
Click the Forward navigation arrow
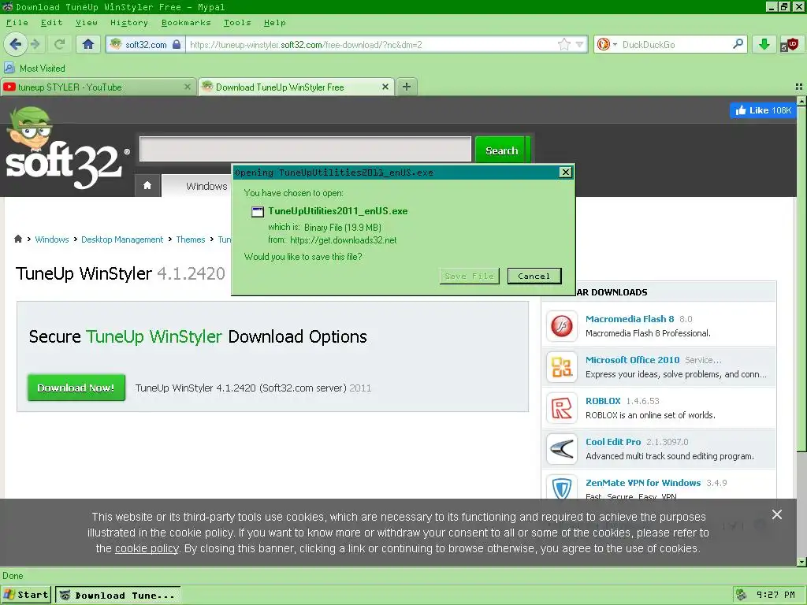[35, 44]
